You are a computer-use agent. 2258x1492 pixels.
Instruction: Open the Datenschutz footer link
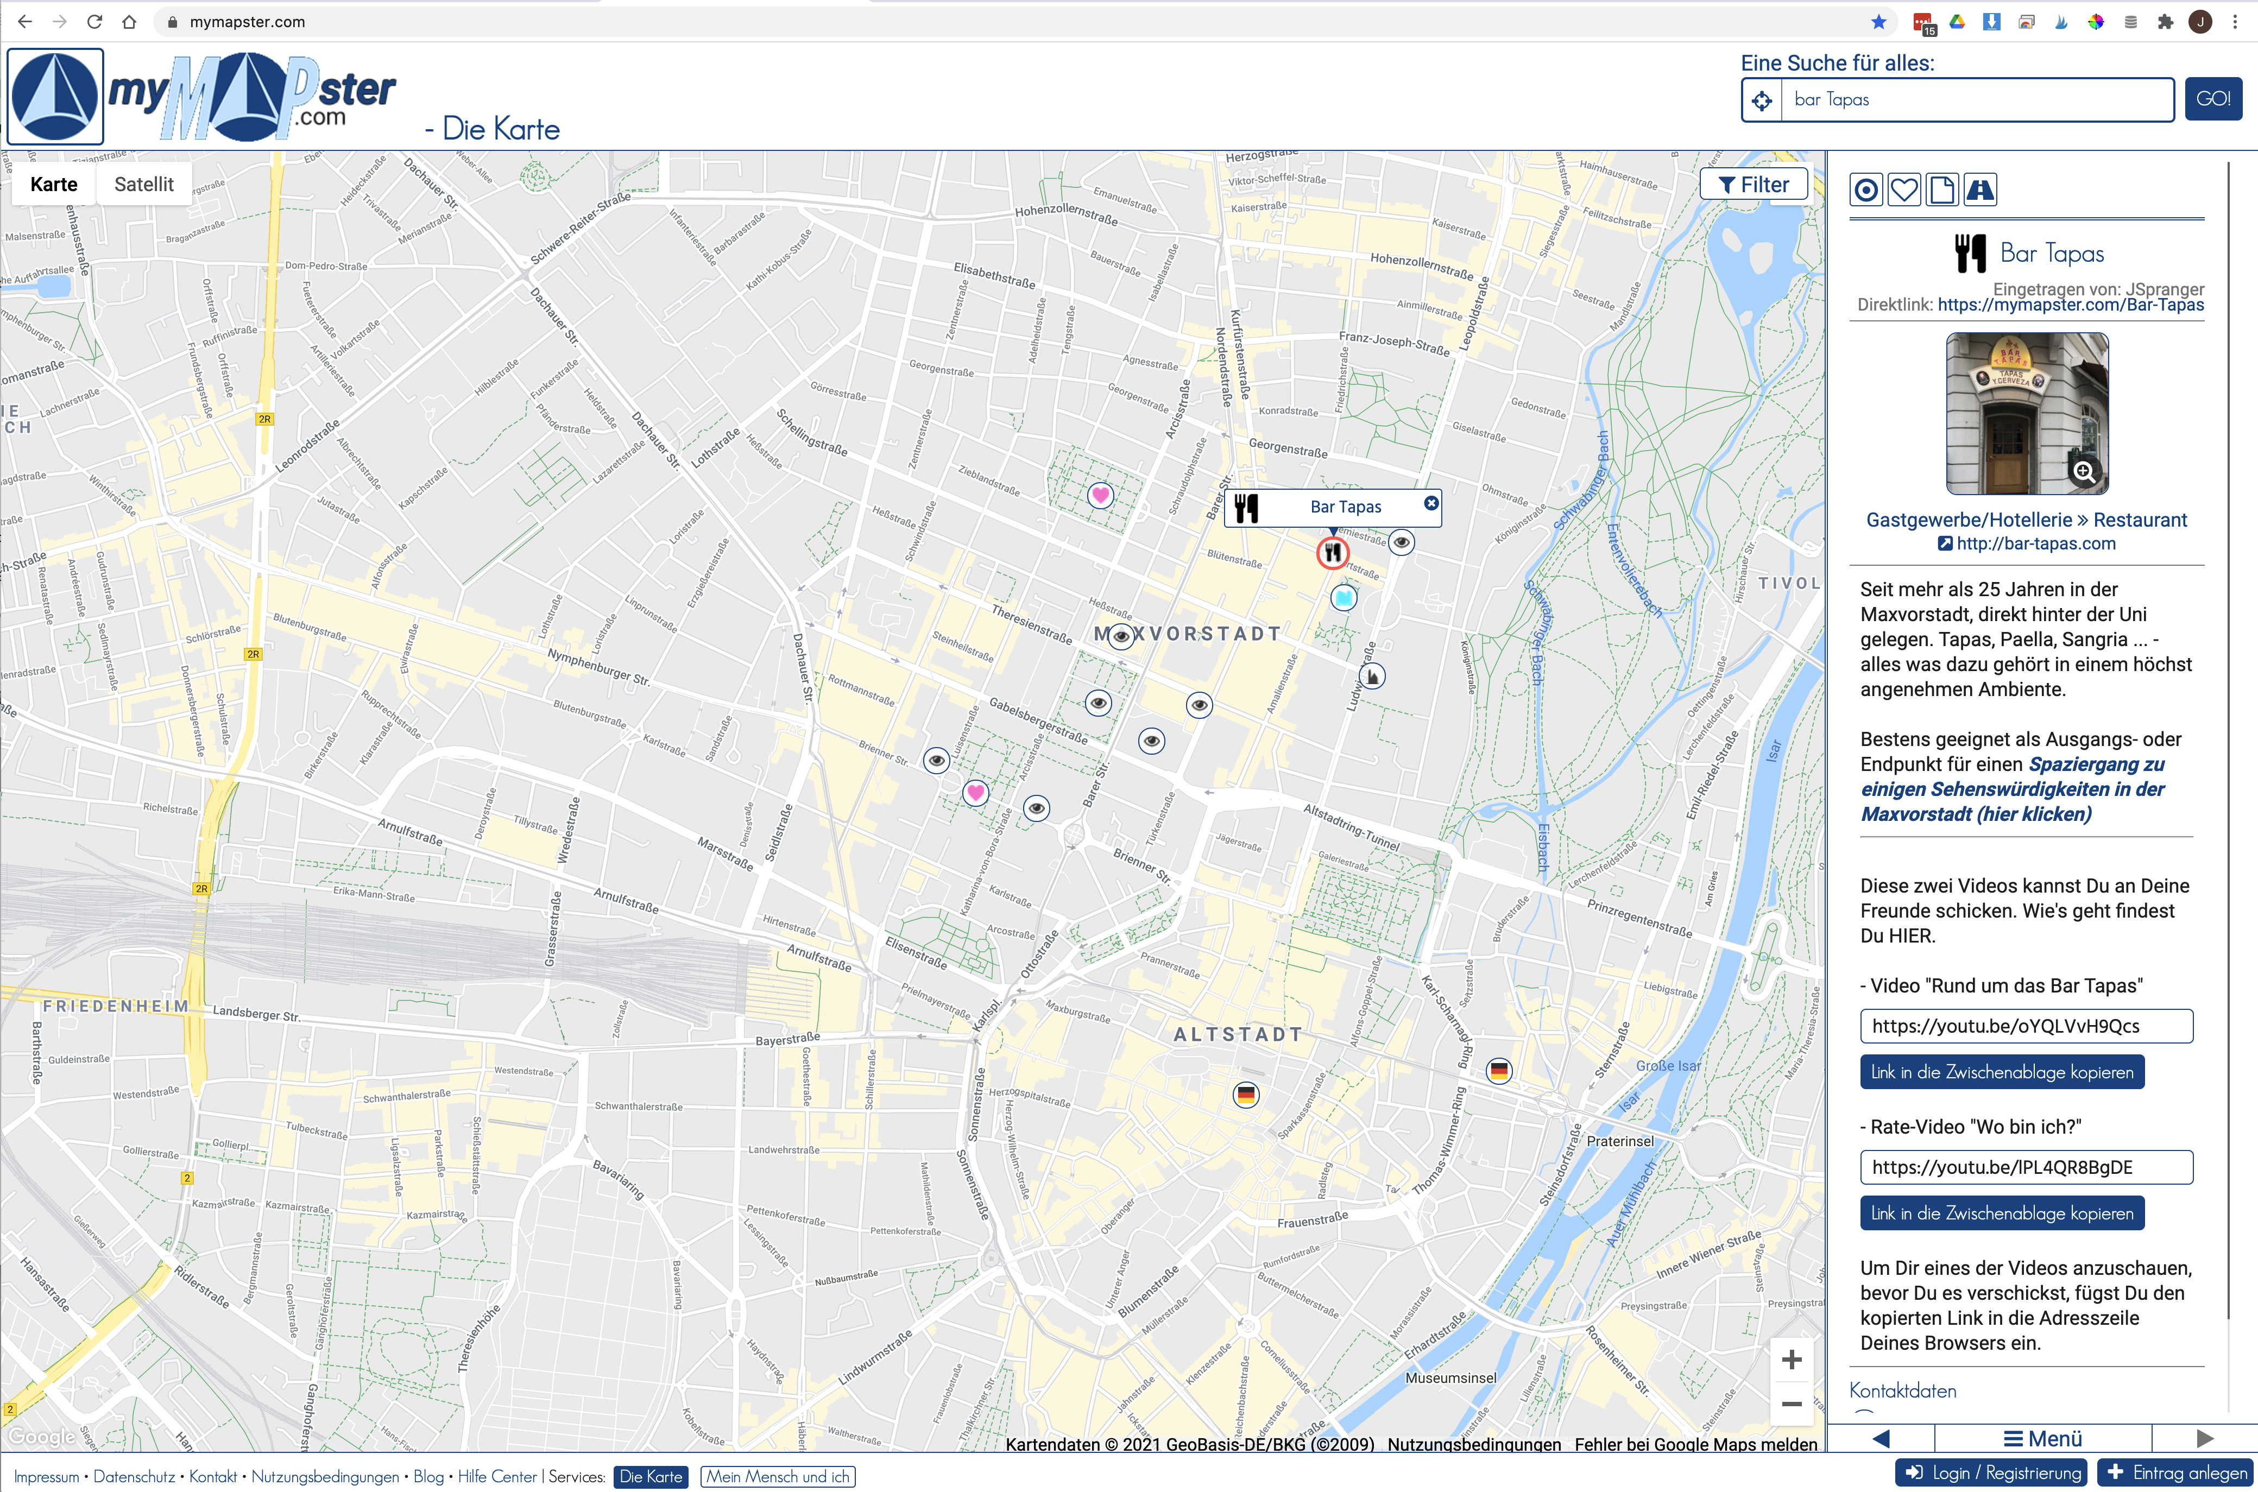[134, 1477]
